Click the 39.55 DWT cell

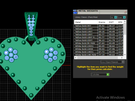coord(112,29)
